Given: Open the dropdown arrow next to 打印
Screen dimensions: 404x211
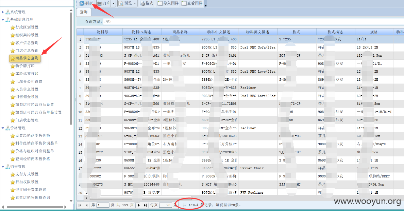Looking at the screenshot, I should (x=114, y=3).
